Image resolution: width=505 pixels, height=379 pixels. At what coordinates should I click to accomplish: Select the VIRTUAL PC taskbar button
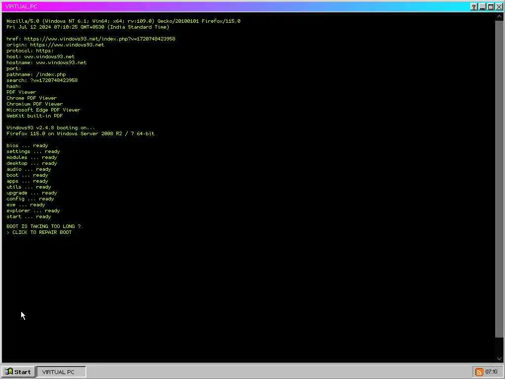click(61, 372)
